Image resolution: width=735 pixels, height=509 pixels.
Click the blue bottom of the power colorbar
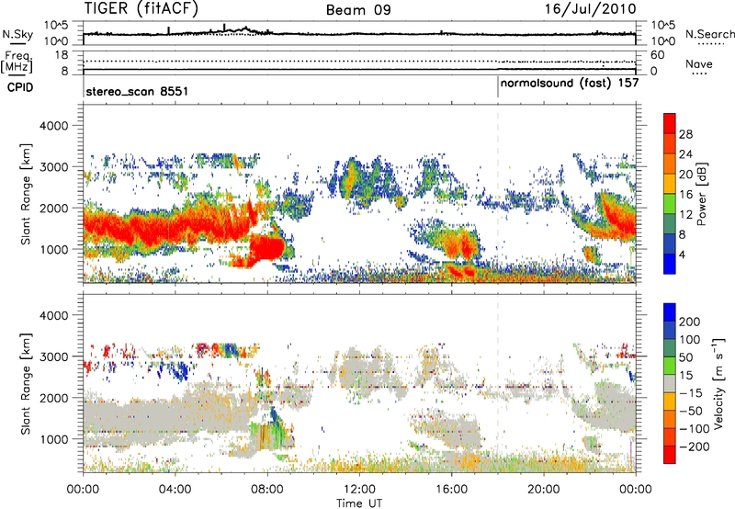(x=670, y=265)
